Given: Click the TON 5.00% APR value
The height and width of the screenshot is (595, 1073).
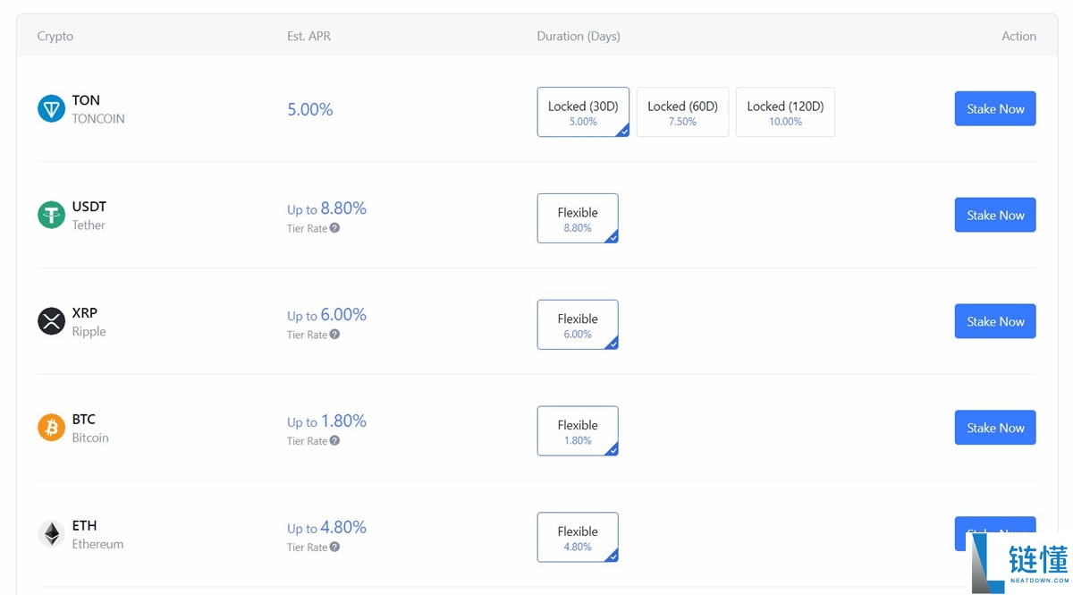Looking at the screenshot, I should (310, 109).
